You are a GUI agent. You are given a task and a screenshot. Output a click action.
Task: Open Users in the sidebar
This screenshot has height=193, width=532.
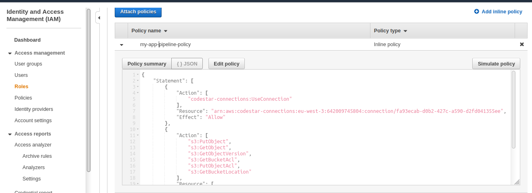click(x=21, y=75)
